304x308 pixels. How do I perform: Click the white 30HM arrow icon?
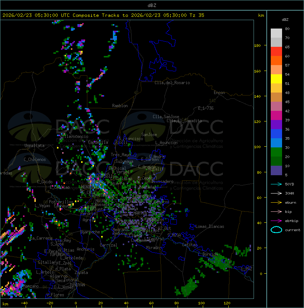[x=276, y=193]
